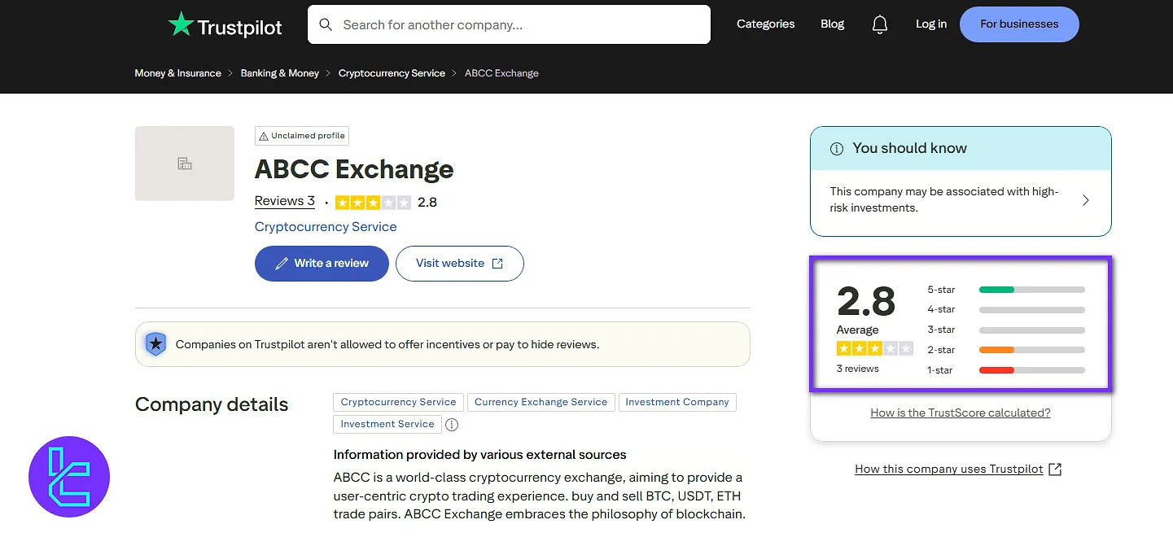Open the Blog section
This screenshot has height=546, width=1173.
832,24
